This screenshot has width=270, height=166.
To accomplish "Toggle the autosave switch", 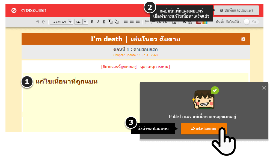I will click(x=251, y=22).
